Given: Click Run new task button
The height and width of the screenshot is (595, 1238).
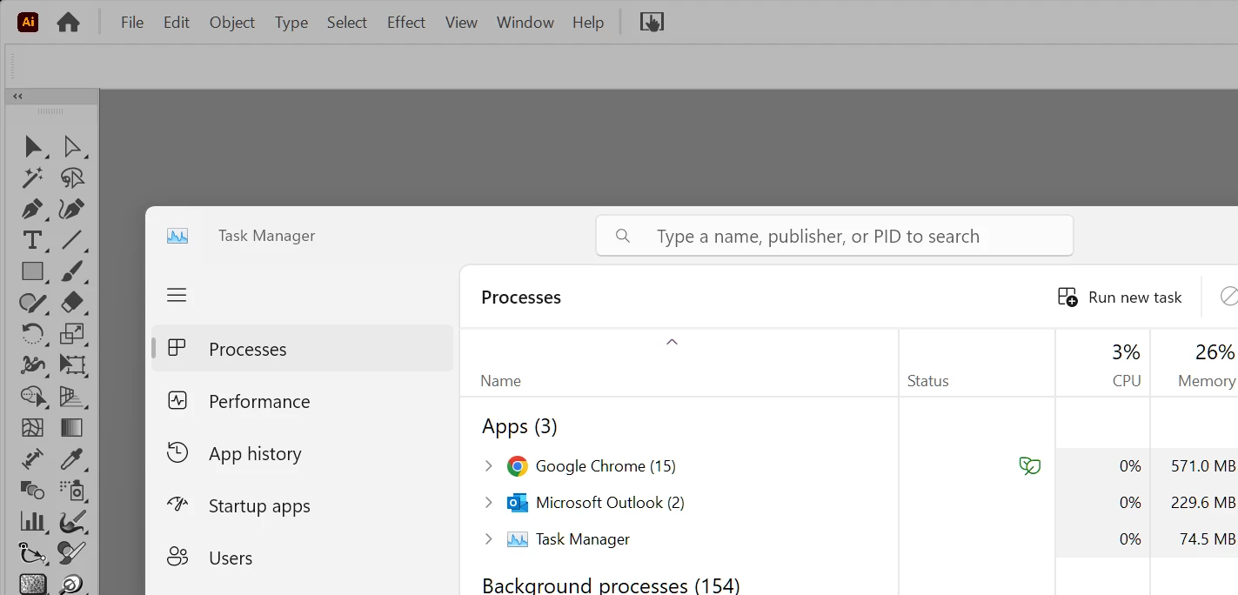Looking at the screenshot, I should (1120, 297).
